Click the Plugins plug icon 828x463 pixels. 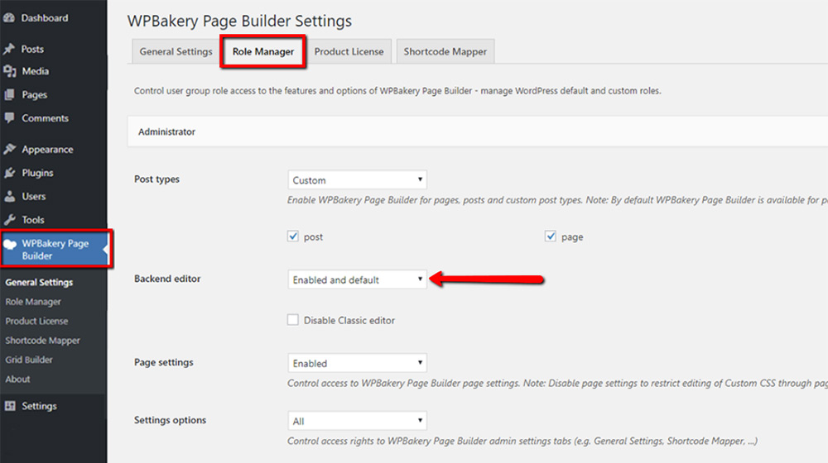click(x=9, y=173)
